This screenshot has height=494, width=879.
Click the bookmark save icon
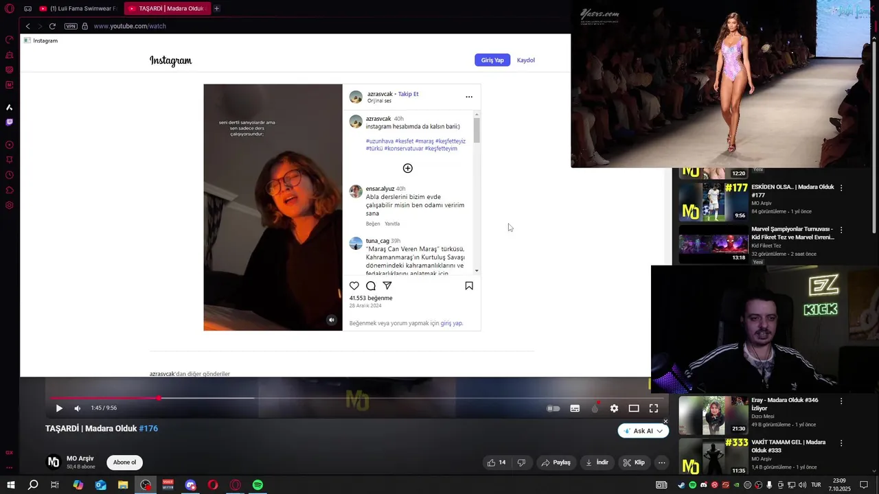[469, 285]
